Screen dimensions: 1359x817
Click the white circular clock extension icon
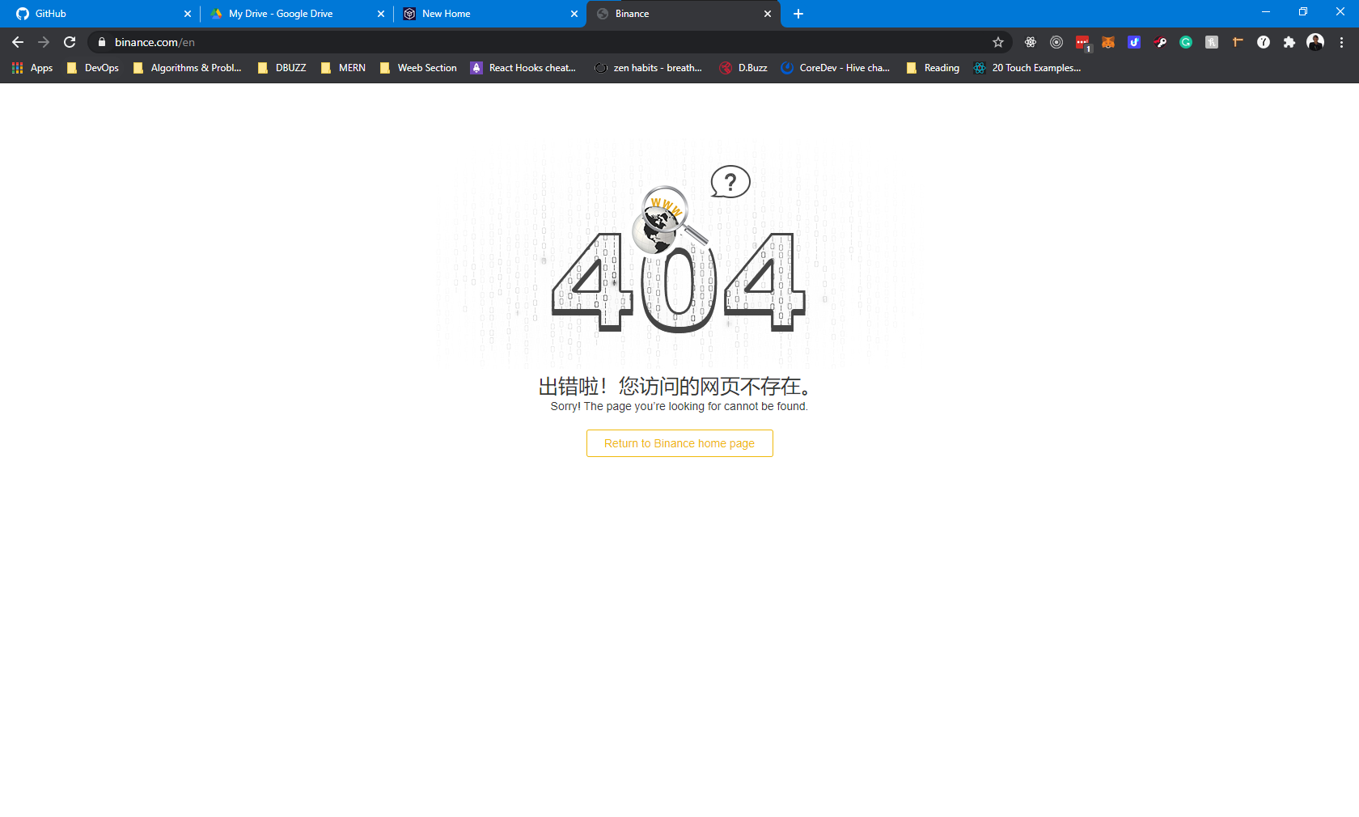[1264, 42]
